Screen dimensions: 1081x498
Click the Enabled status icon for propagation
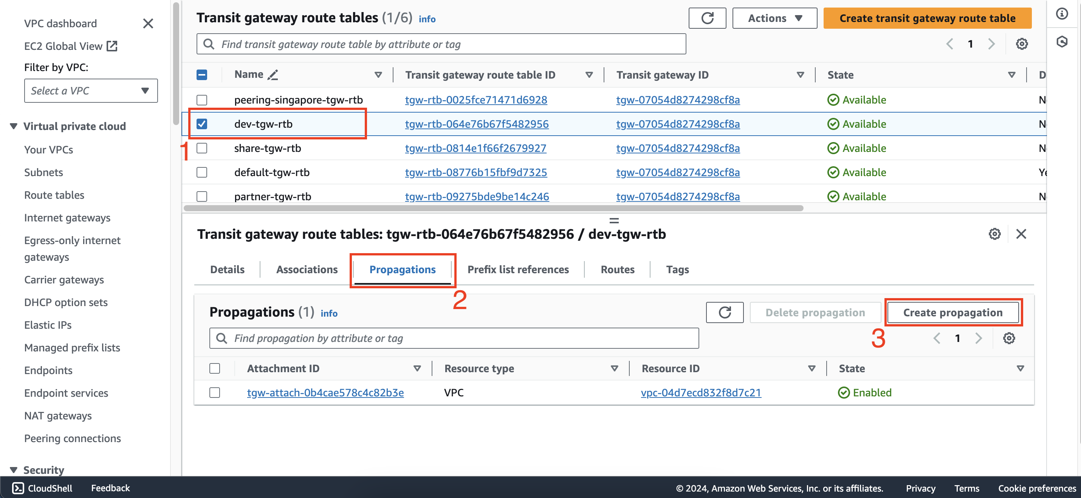pyautogui.click(x=844, y=393)
